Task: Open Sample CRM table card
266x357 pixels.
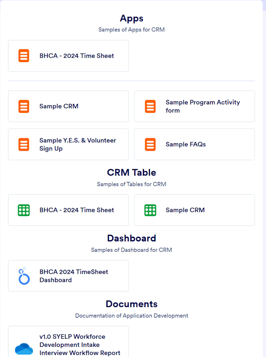Action: pos(185,210)
